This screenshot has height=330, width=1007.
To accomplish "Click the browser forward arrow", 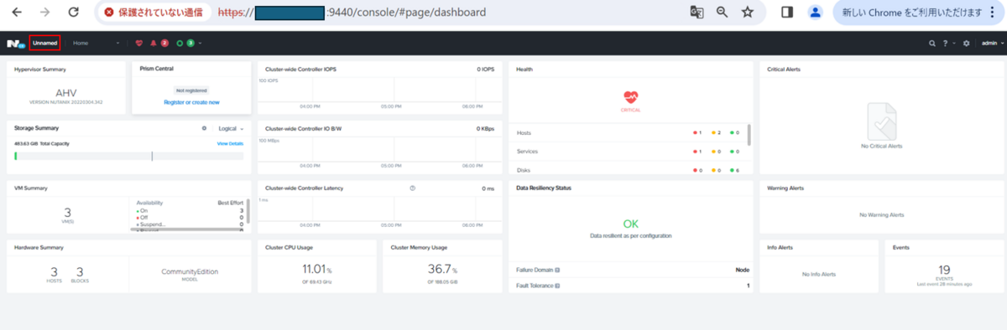I will [45, 13].
